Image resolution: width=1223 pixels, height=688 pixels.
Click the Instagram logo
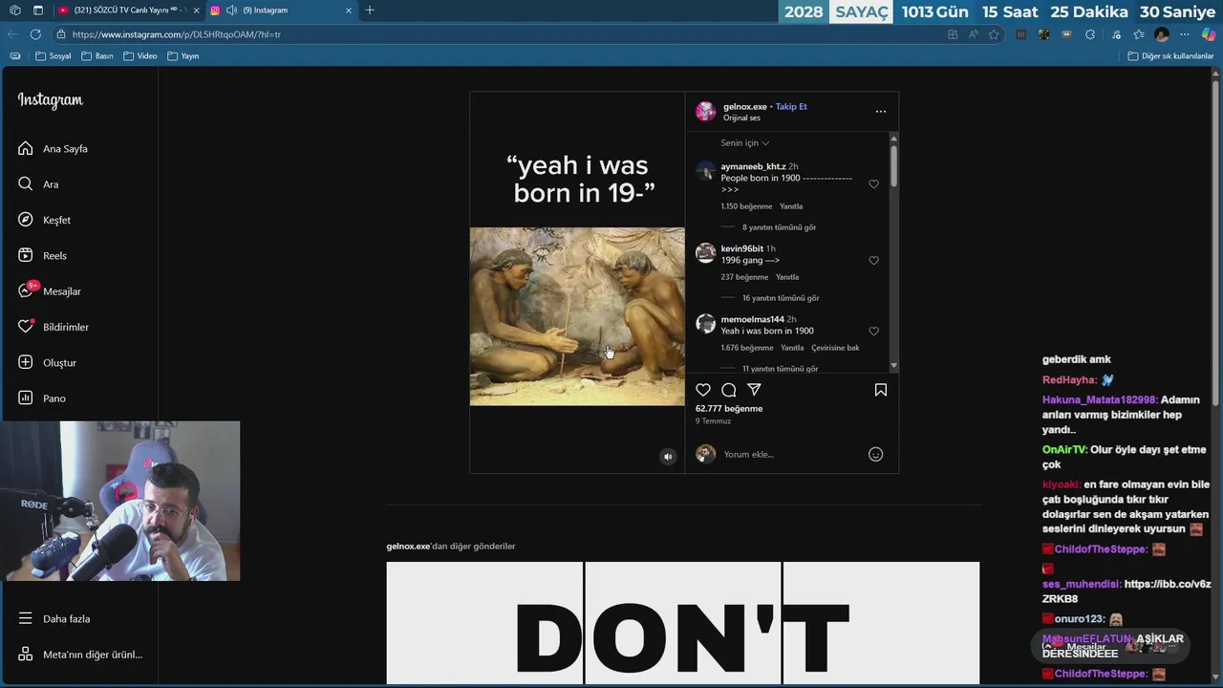[50, 100]
